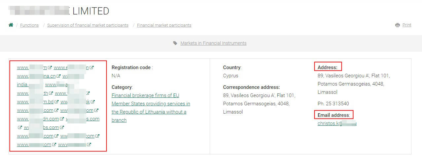This screenshot has width=422, height=158.
Task: Click external-link icon after the .th website
Action: [x=51, y=93]
